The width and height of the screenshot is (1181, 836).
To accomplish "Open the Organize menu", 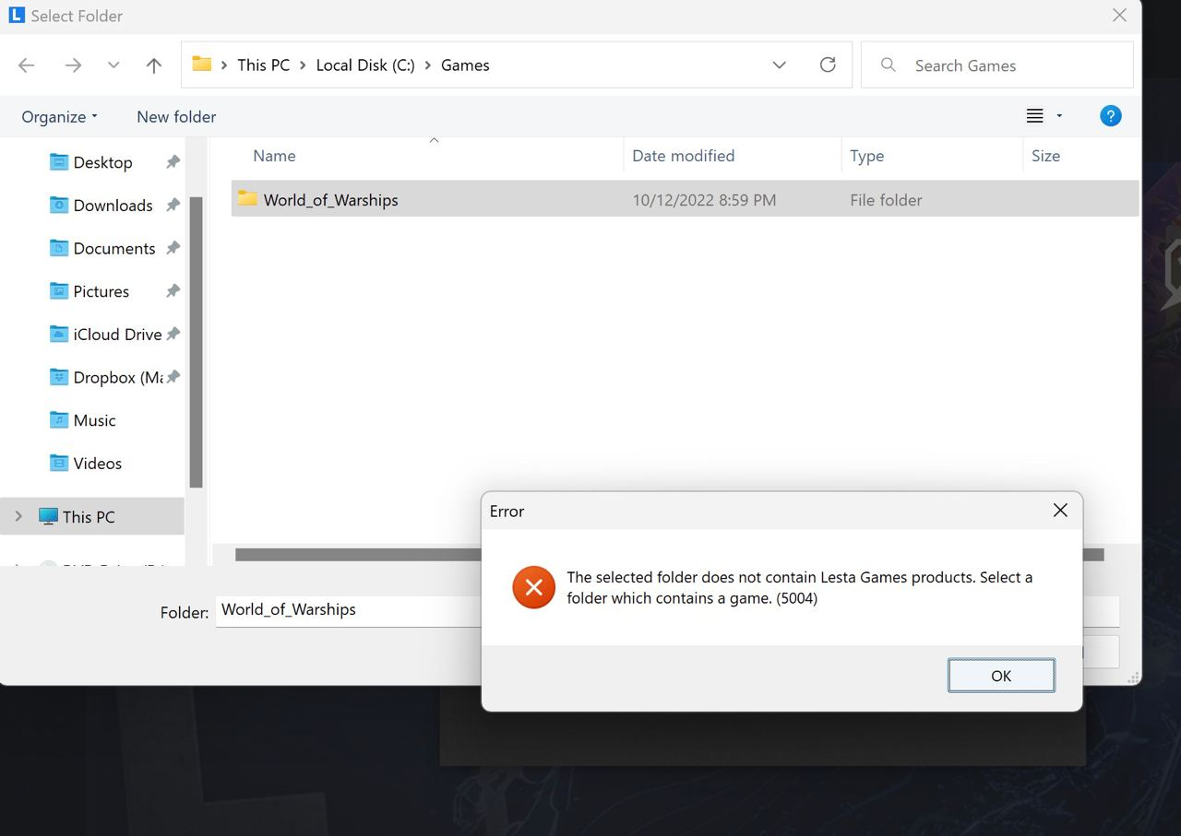I will [x=59, y=117].
